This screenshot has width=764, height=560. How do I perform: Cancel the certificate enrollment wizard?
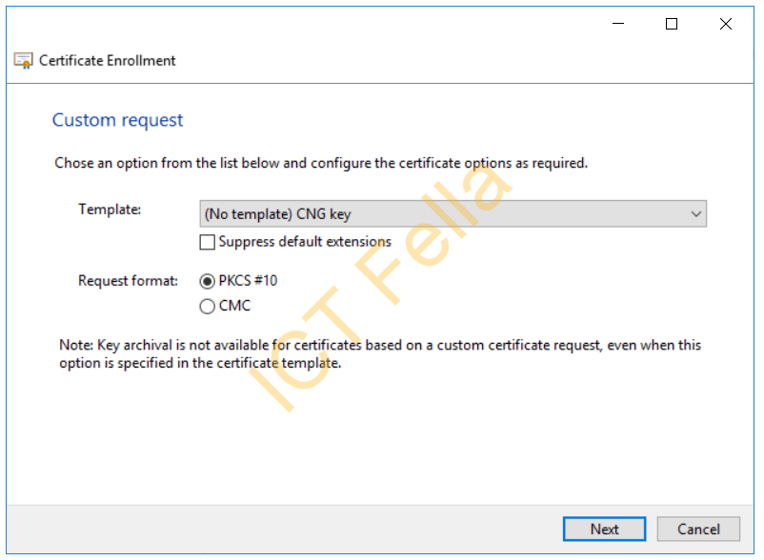click(x=698, y=529)
